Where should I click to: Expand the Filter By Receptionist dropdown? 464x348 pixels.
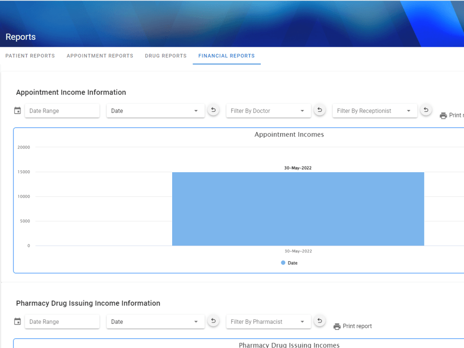pyautogui.click(x=374, y=111)
